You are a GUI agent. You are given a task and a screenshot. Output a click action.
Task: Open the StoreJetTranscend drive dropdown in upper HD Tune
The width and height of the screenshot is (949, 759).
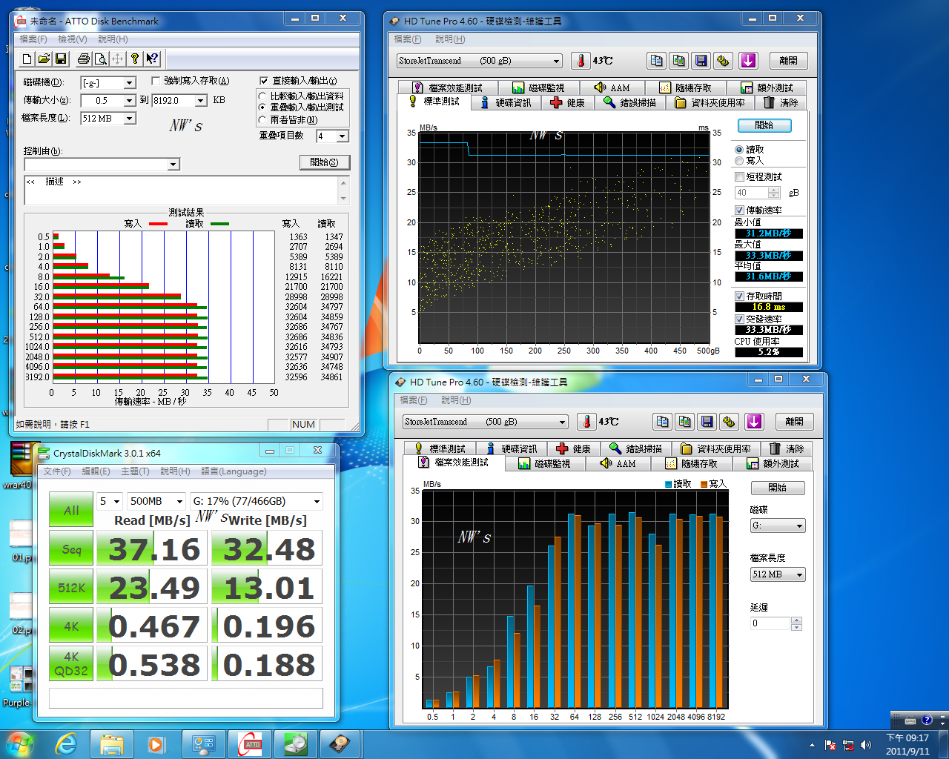coord(480,61)
